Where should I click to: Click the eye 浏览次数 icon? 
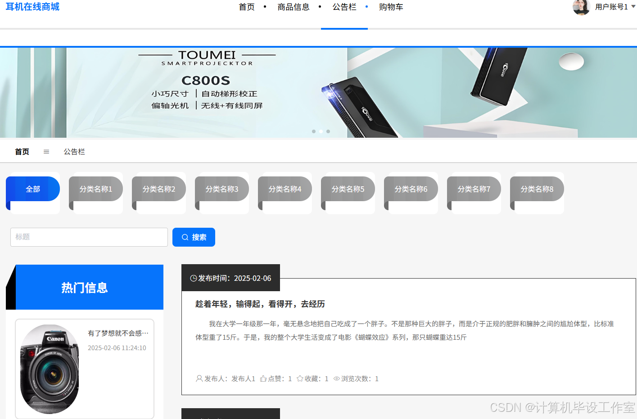point(337,378)
